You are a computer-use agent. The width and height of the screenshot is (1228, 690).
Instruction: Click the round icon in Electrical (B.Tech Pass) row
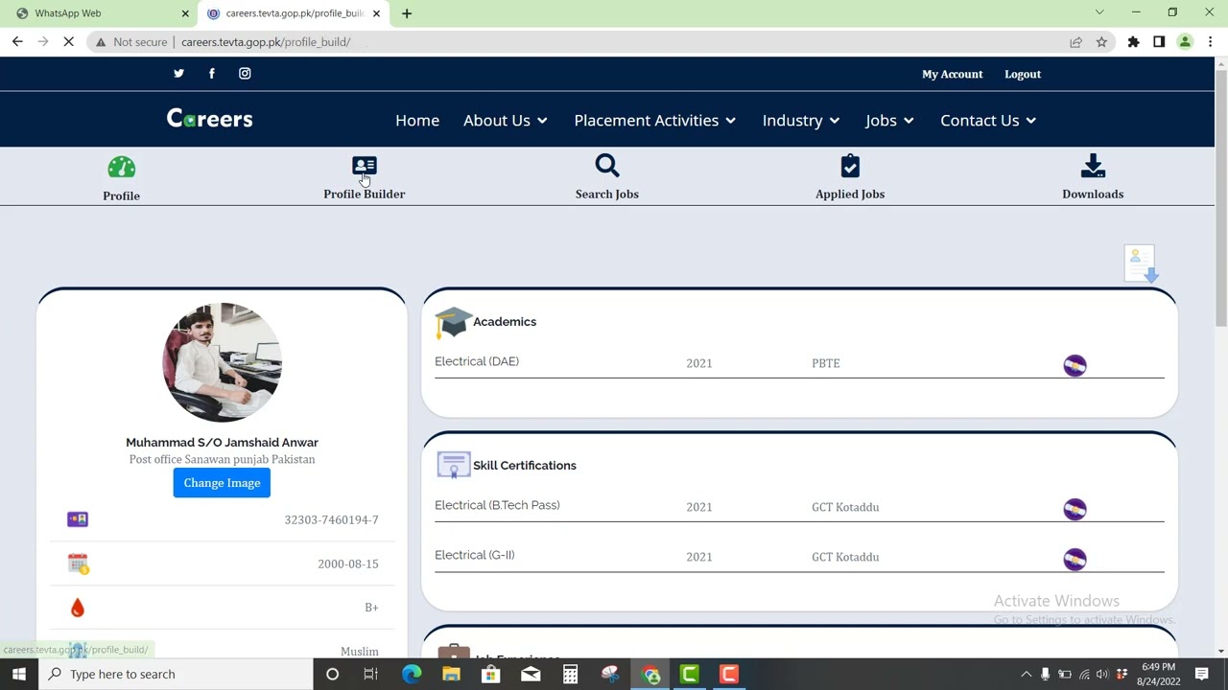coord(1074,509)
